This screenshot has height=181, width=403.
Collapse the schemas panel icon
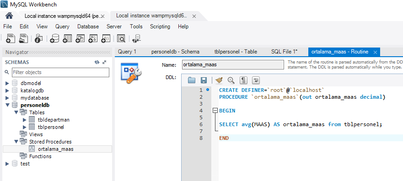pyautogui.click(x=104, y=62)
